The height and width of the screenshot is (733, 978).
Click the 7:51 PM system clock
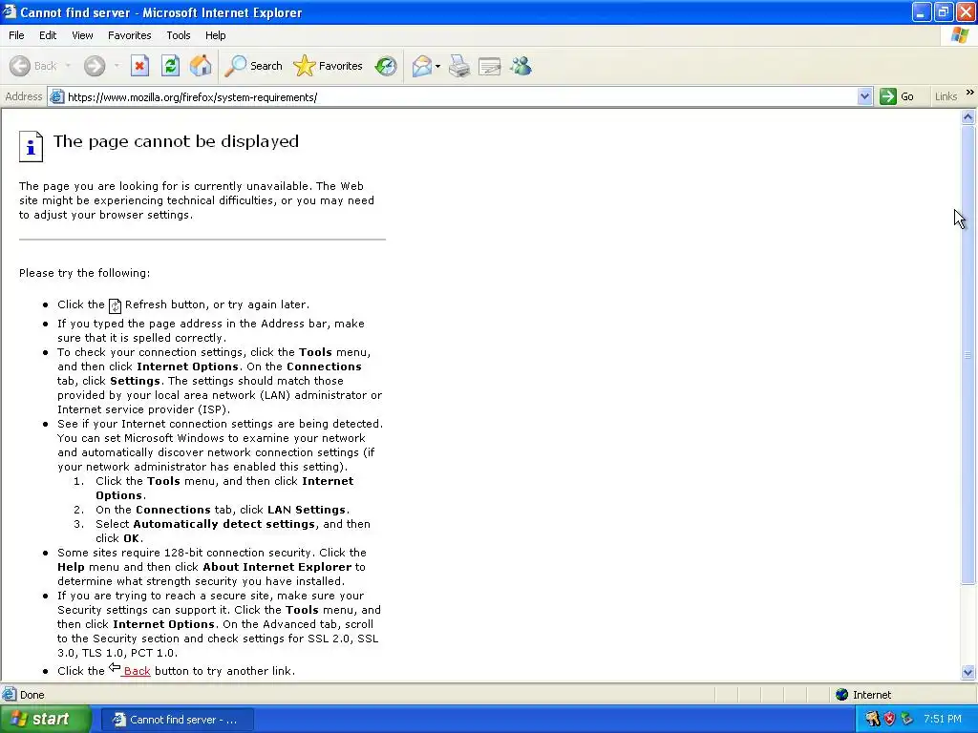pyautogui.click(x=943, y=720)
